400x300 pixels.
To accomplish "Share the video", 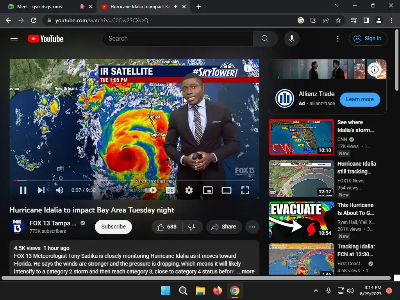I will click(224, 227).
